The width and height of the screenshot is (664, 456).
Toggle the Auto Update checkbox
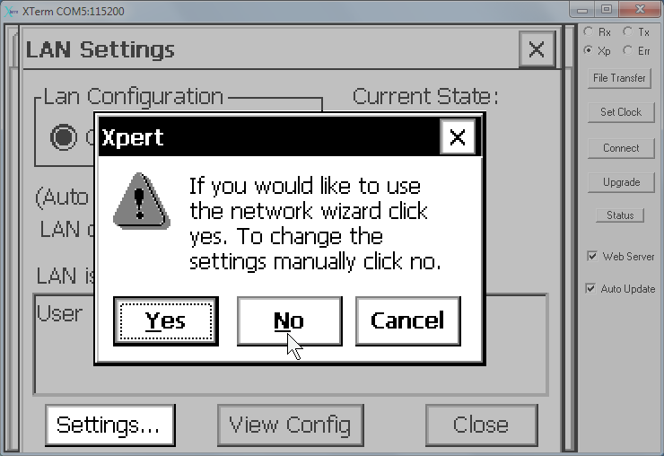point(590,289)
